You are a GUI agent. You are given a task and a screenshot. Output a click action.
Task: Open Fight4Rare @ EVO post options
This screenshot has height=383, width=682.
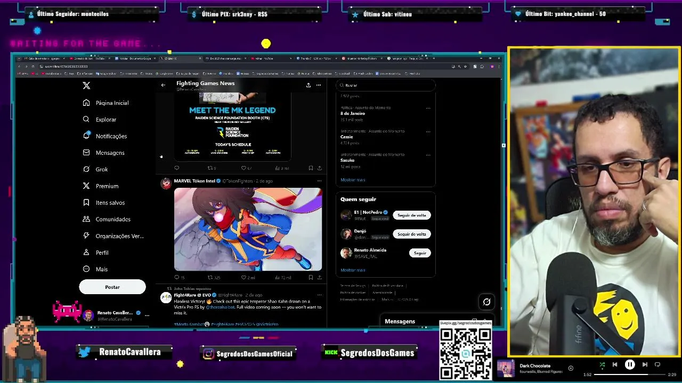320,295
